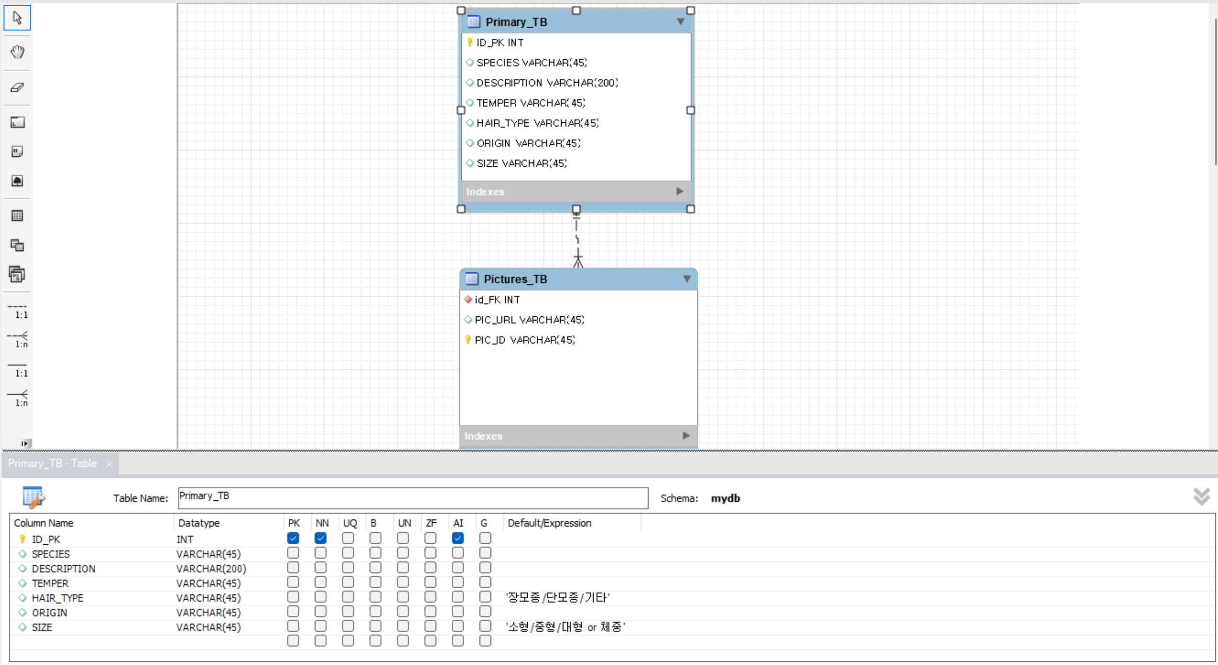Select the identifying 1:n relationship tool
Image resolution: width=1218 pixels, height=665 pixels.
[17, 397]
